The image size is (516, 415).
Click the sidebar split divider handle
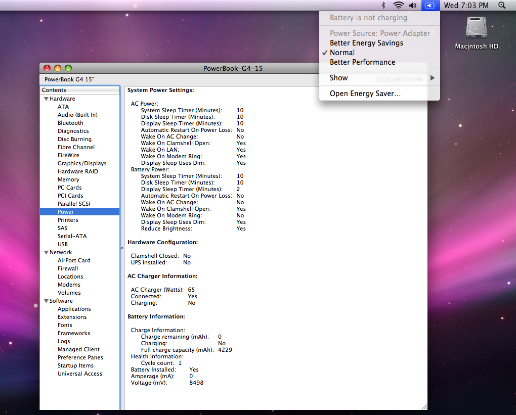point(122,248)
